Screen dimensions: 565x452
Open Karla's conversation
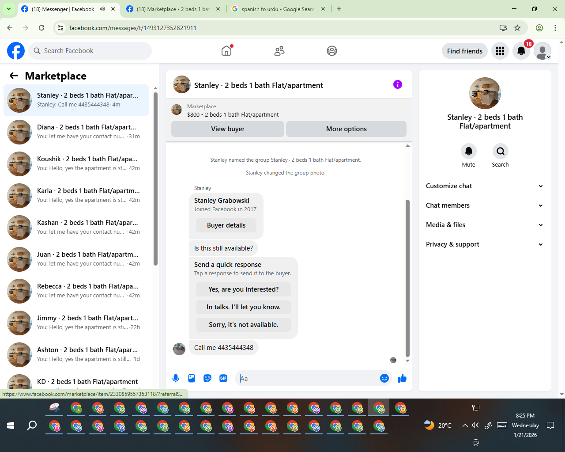[76, 196]
